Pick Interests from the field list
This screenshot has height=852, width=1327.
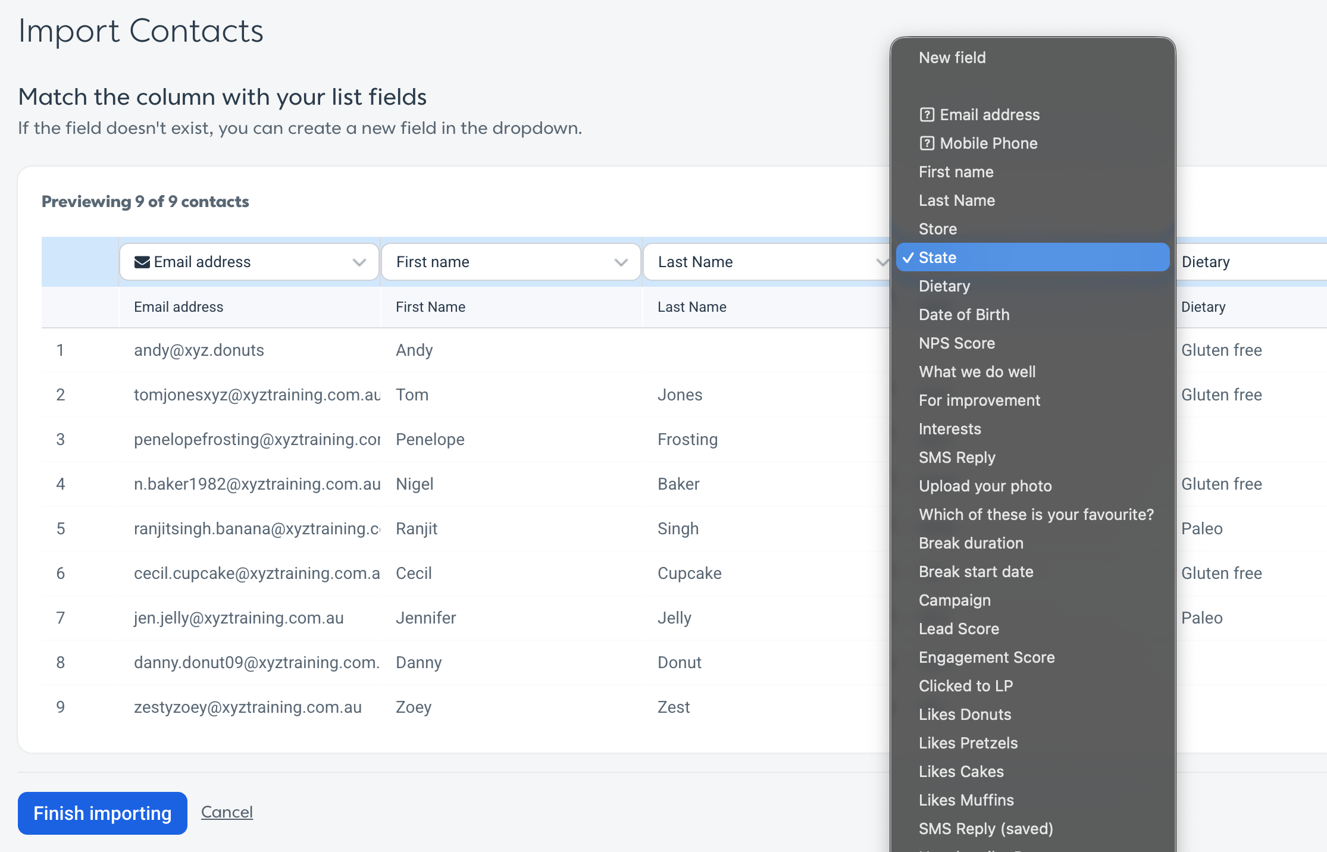1032,429
